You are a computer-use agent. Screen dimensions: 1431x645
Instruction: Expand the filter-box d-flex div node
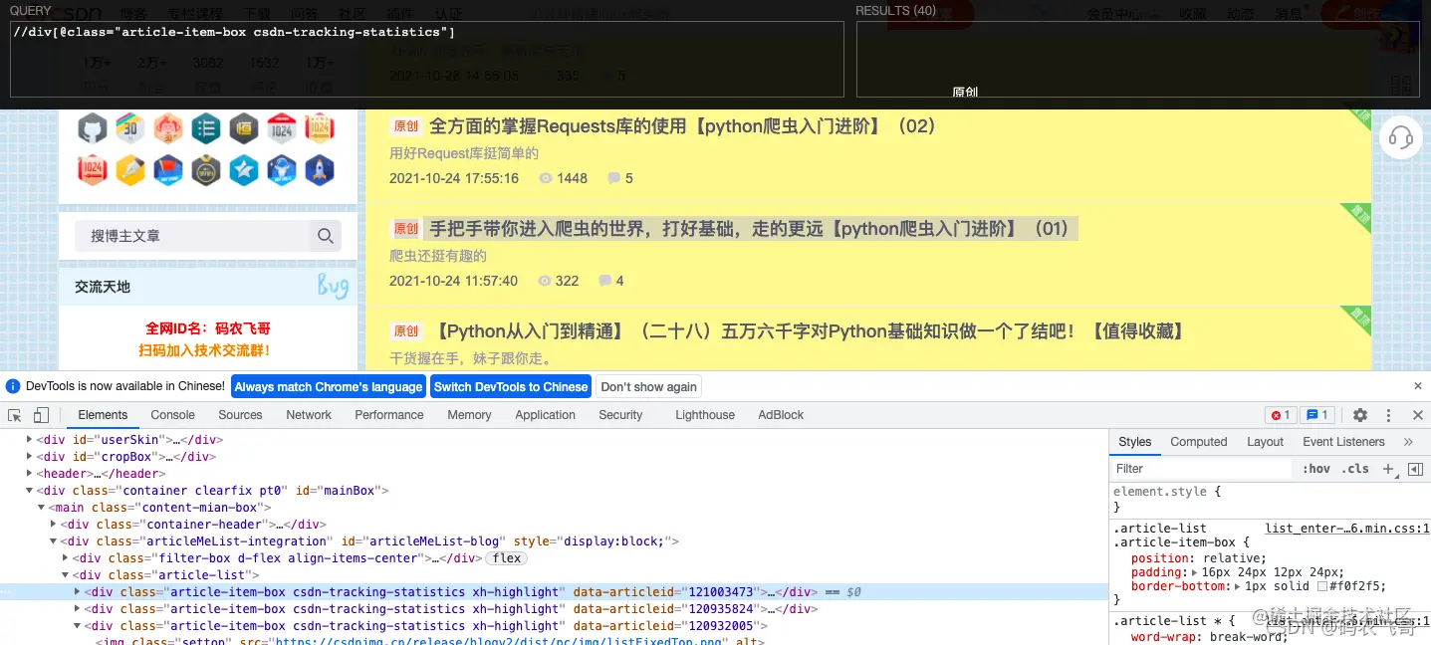(65, 558)
